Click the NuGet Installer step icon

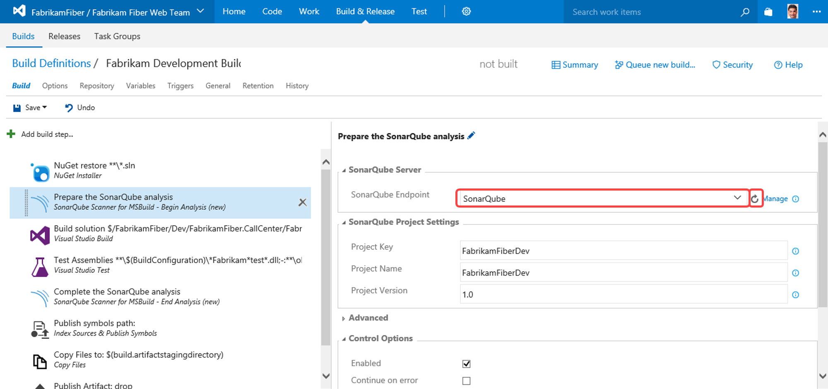tap(40, 172)
